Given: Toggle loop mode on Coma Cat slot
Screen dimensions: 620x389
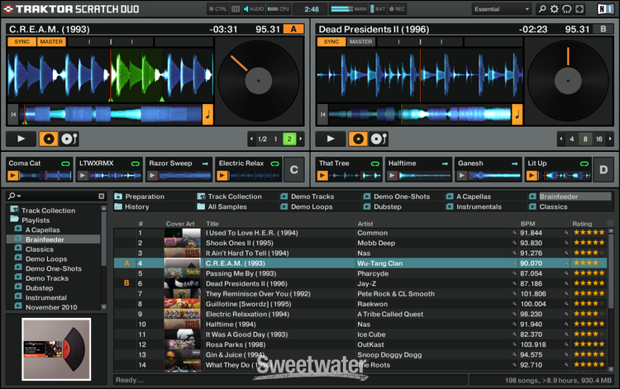Looking at the screenshot, I should click(65, 164).
